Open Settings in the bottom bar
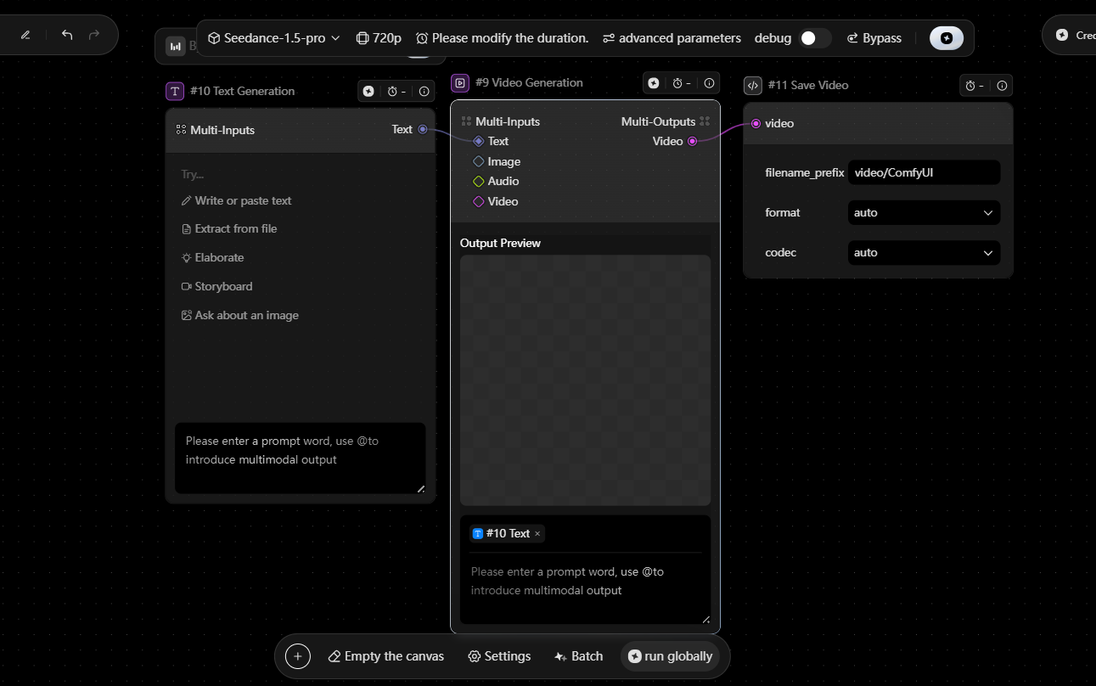Image resolution: width=1096 pixels, height=686 pixels. 499,656
